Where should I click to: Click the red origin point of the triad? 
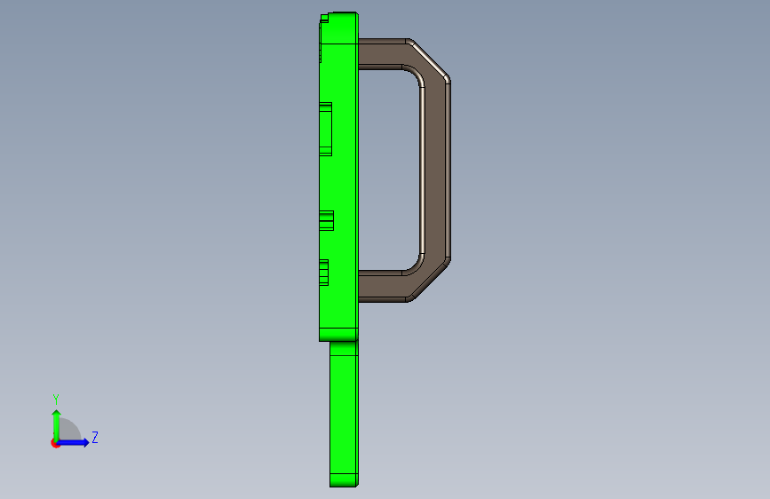click(55, 443)
